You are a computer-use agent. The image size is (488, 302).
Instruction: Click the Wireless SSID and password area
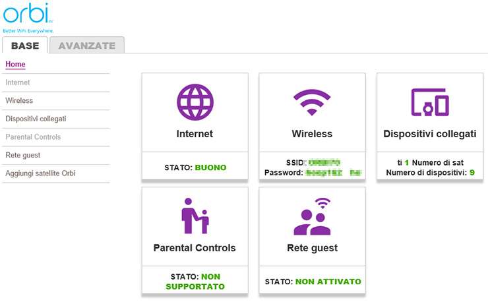coord(312,167)
